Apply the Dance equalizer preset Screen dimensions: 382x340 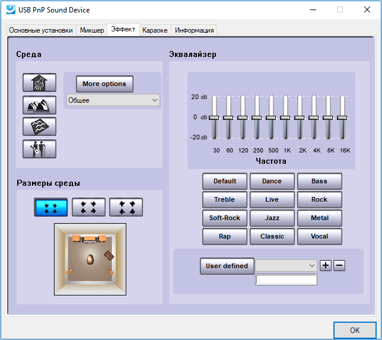[x=272, y=181]
